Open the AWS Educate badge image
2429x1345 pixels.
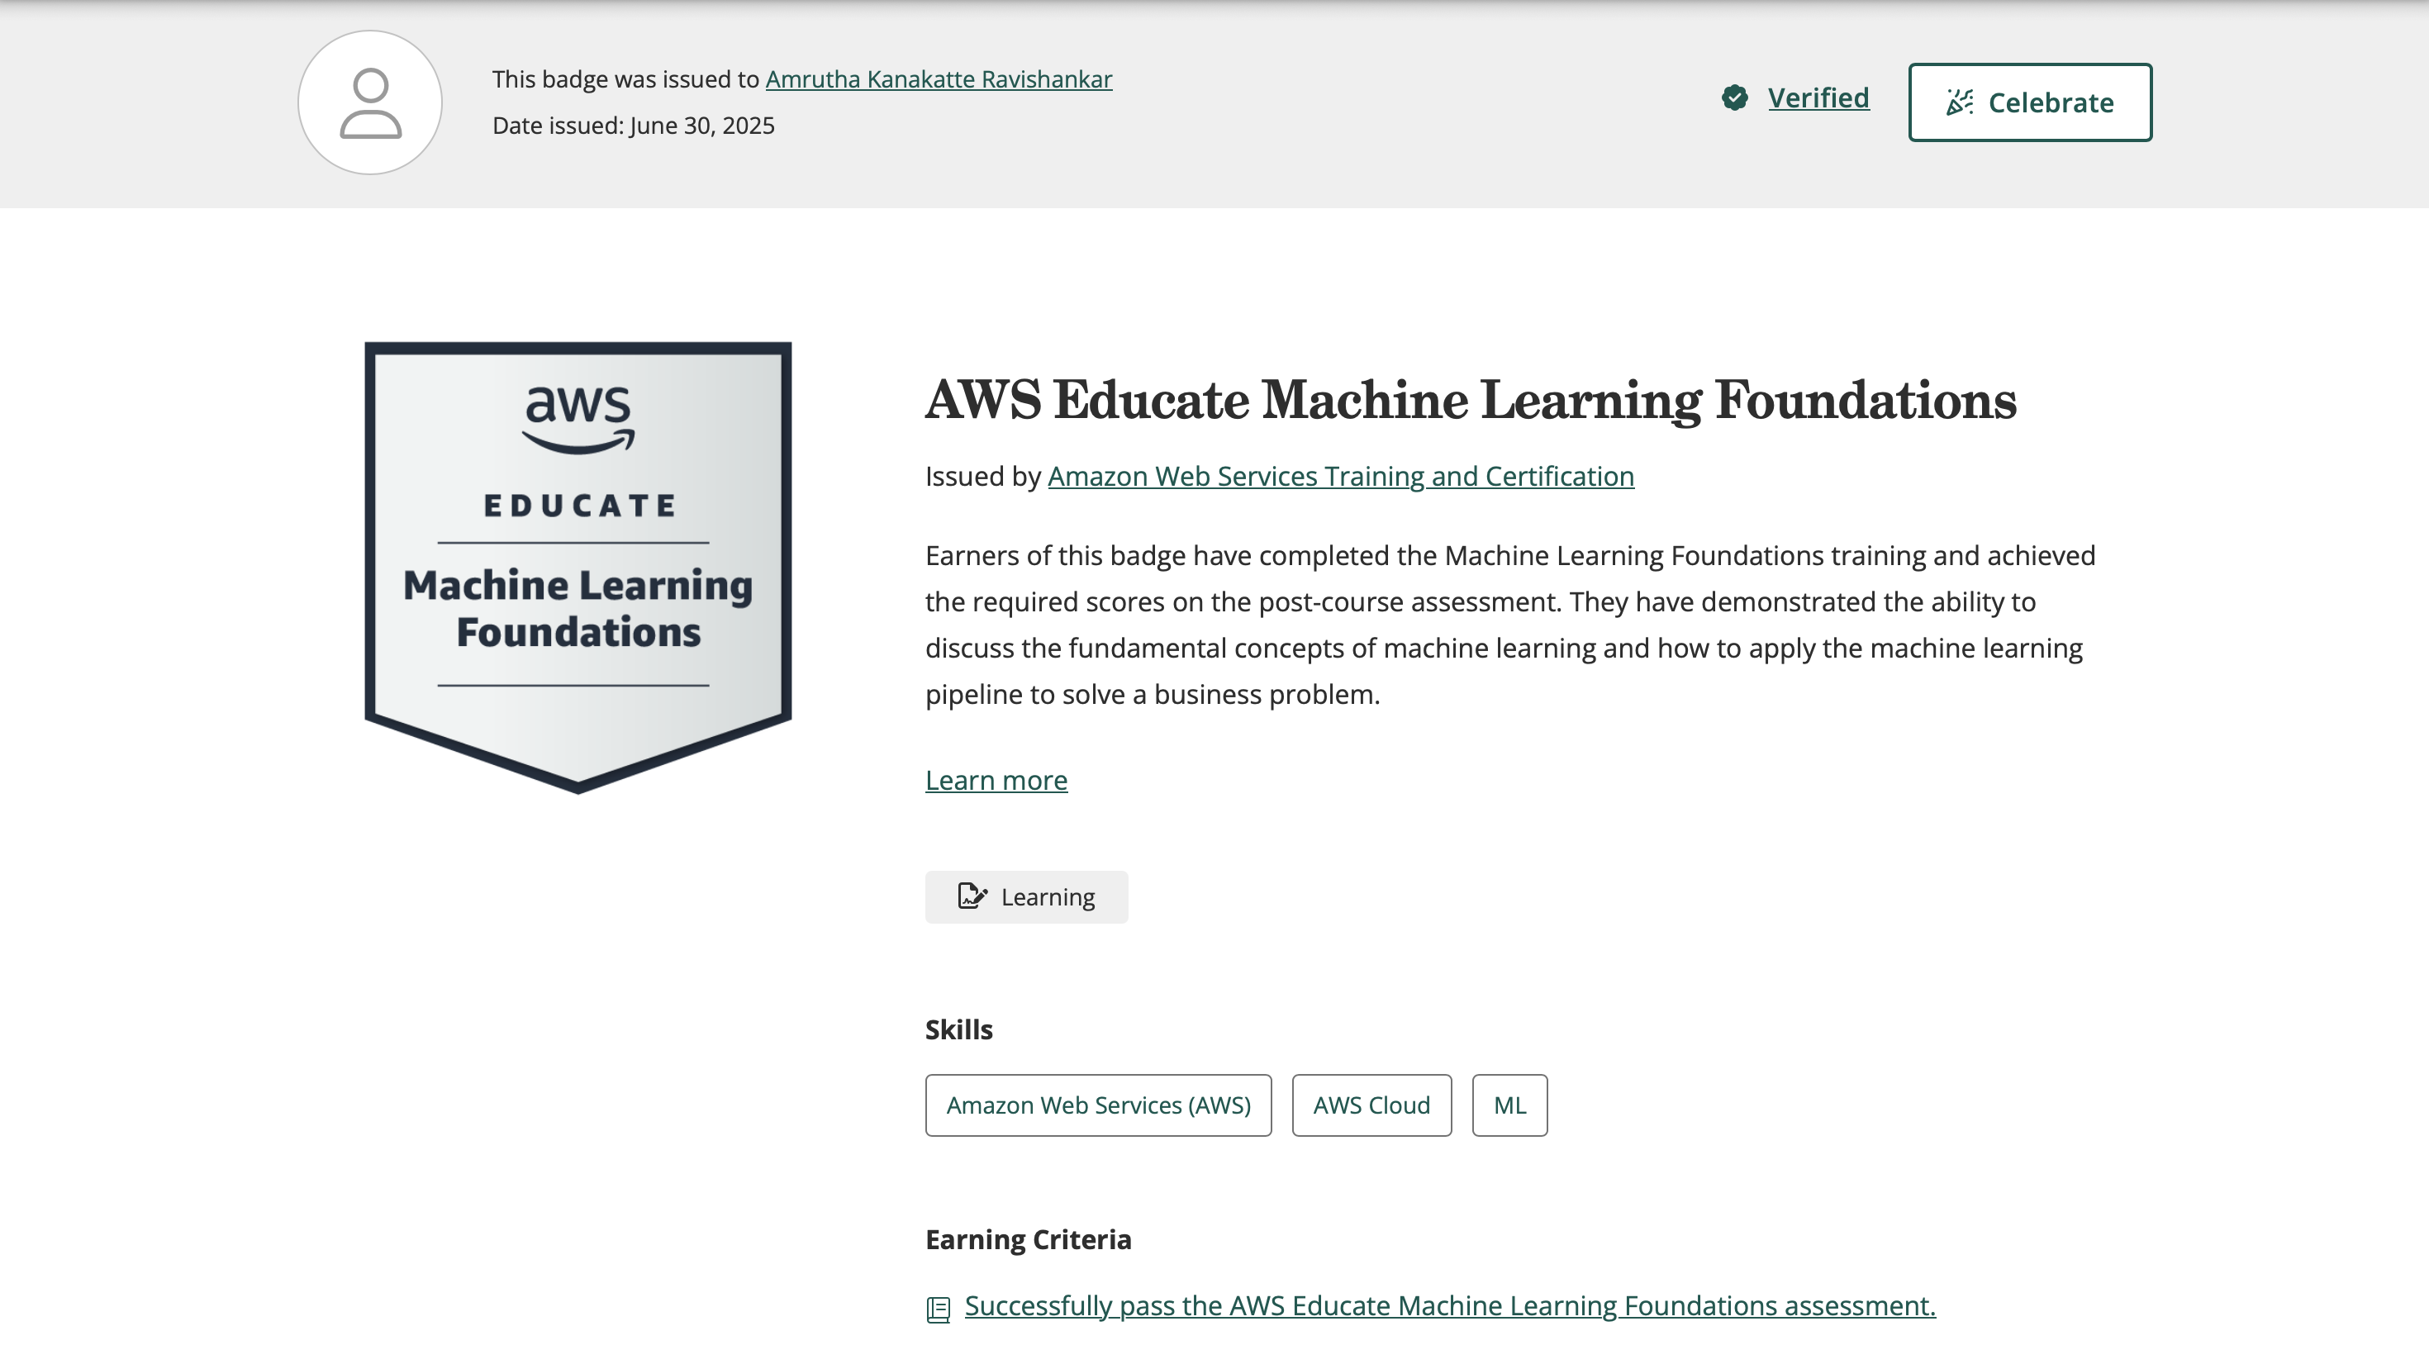578,568
